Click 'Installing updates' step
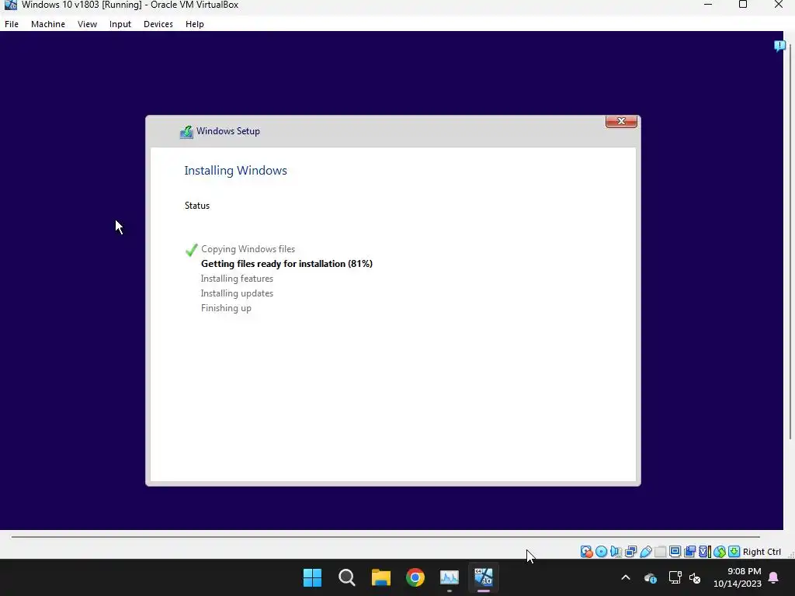The width and height of the screenshot is (795, 596). point(237,293)
